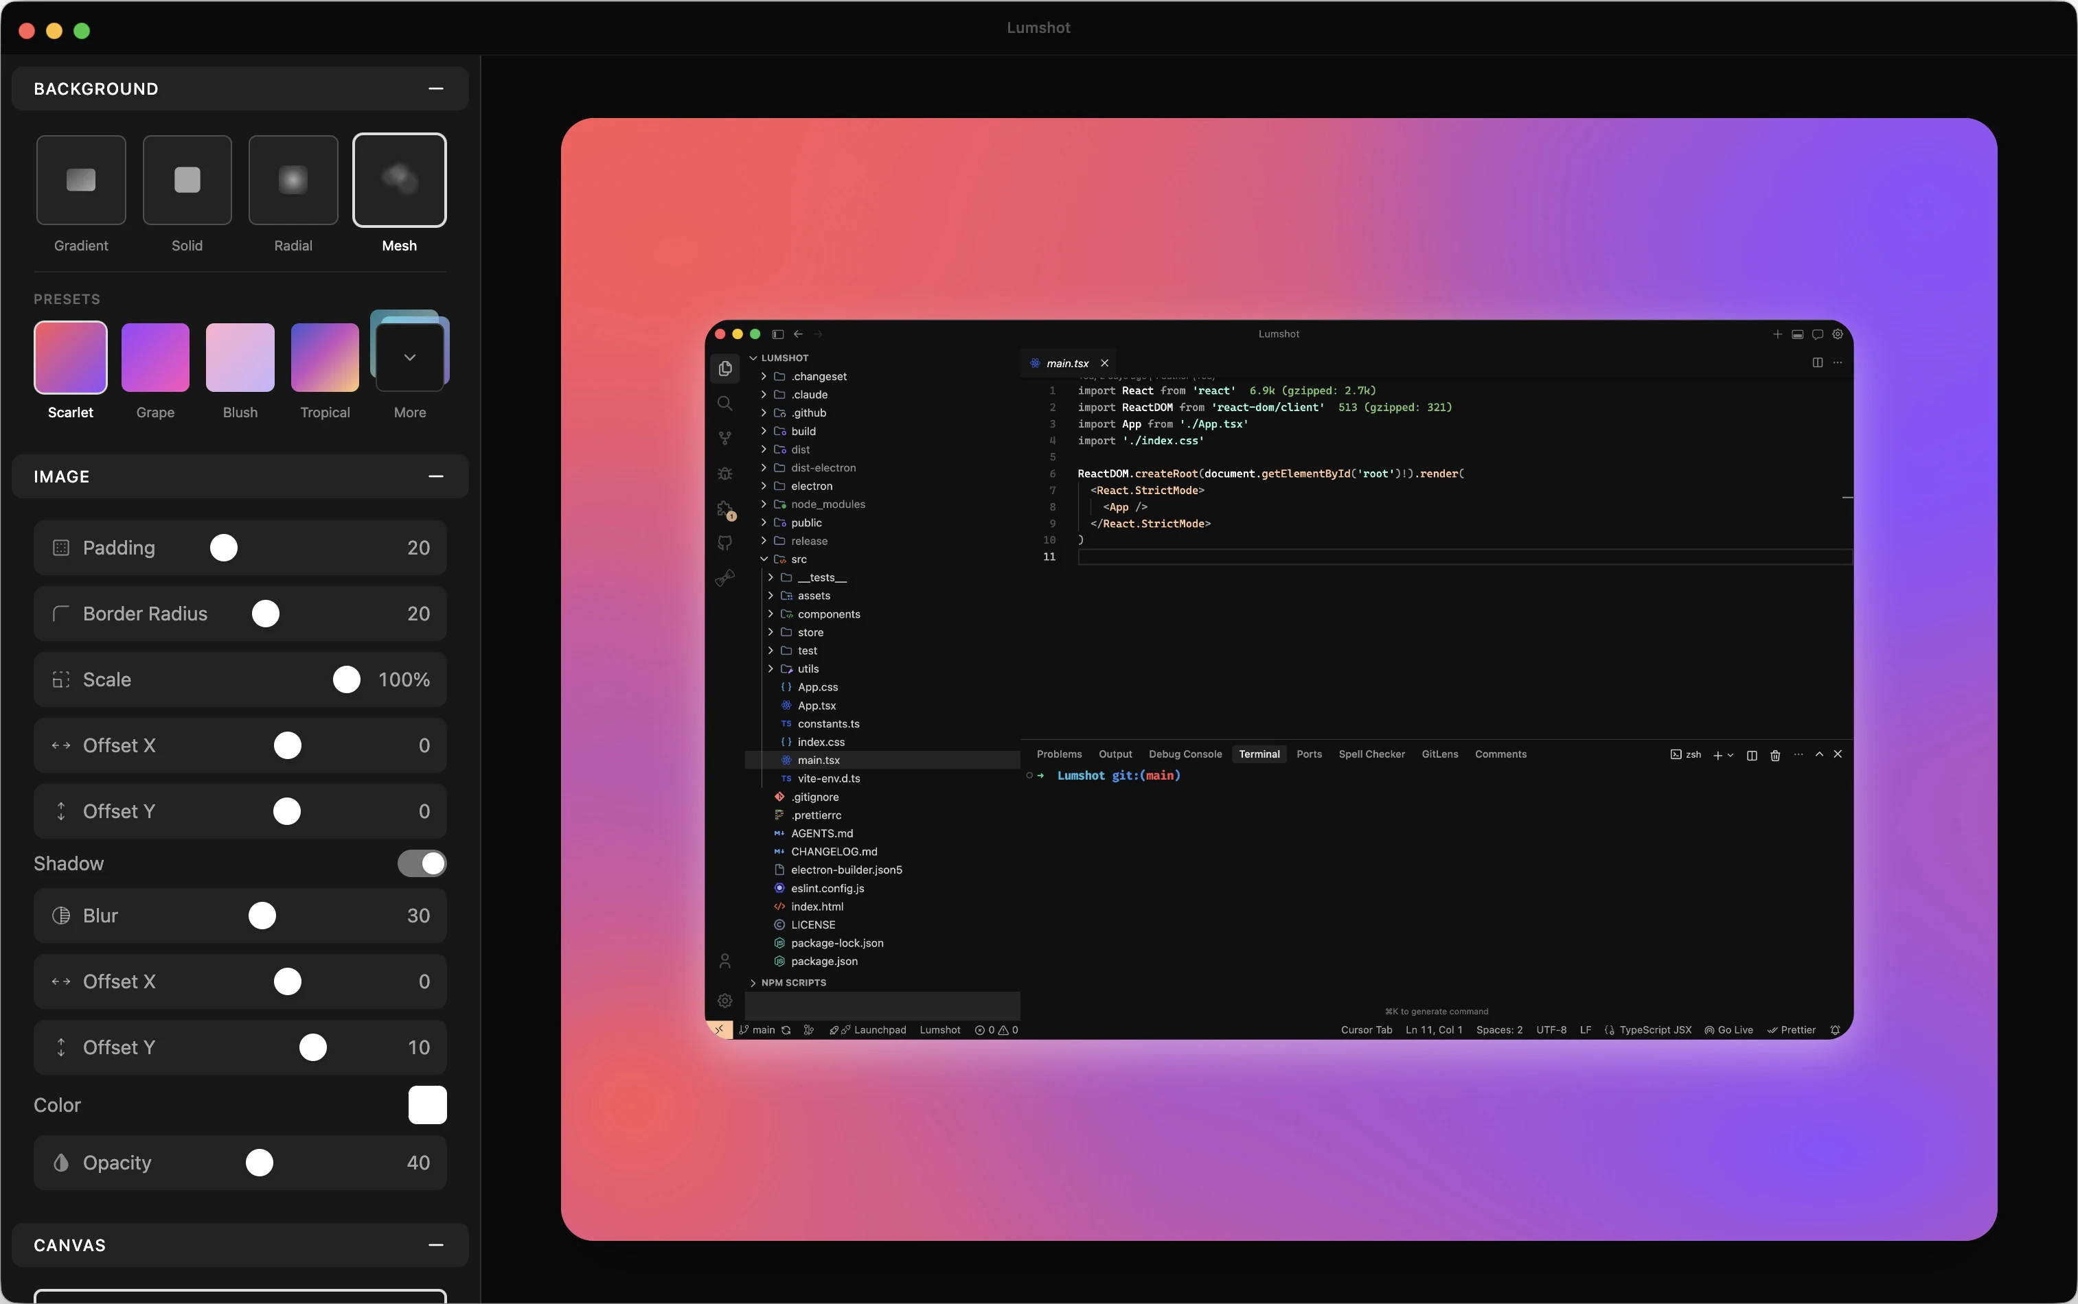Open the shadow Color swatch

(427, 1106)
